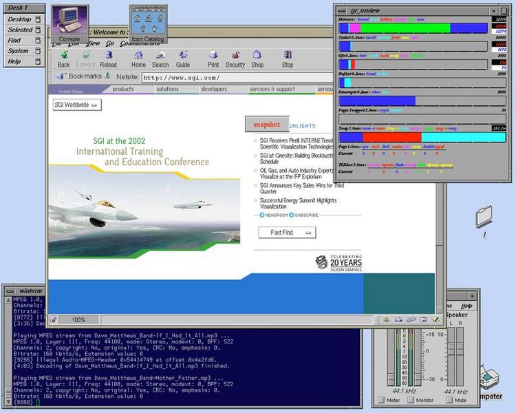Print the page via Print icon

(x=213, y=55)
